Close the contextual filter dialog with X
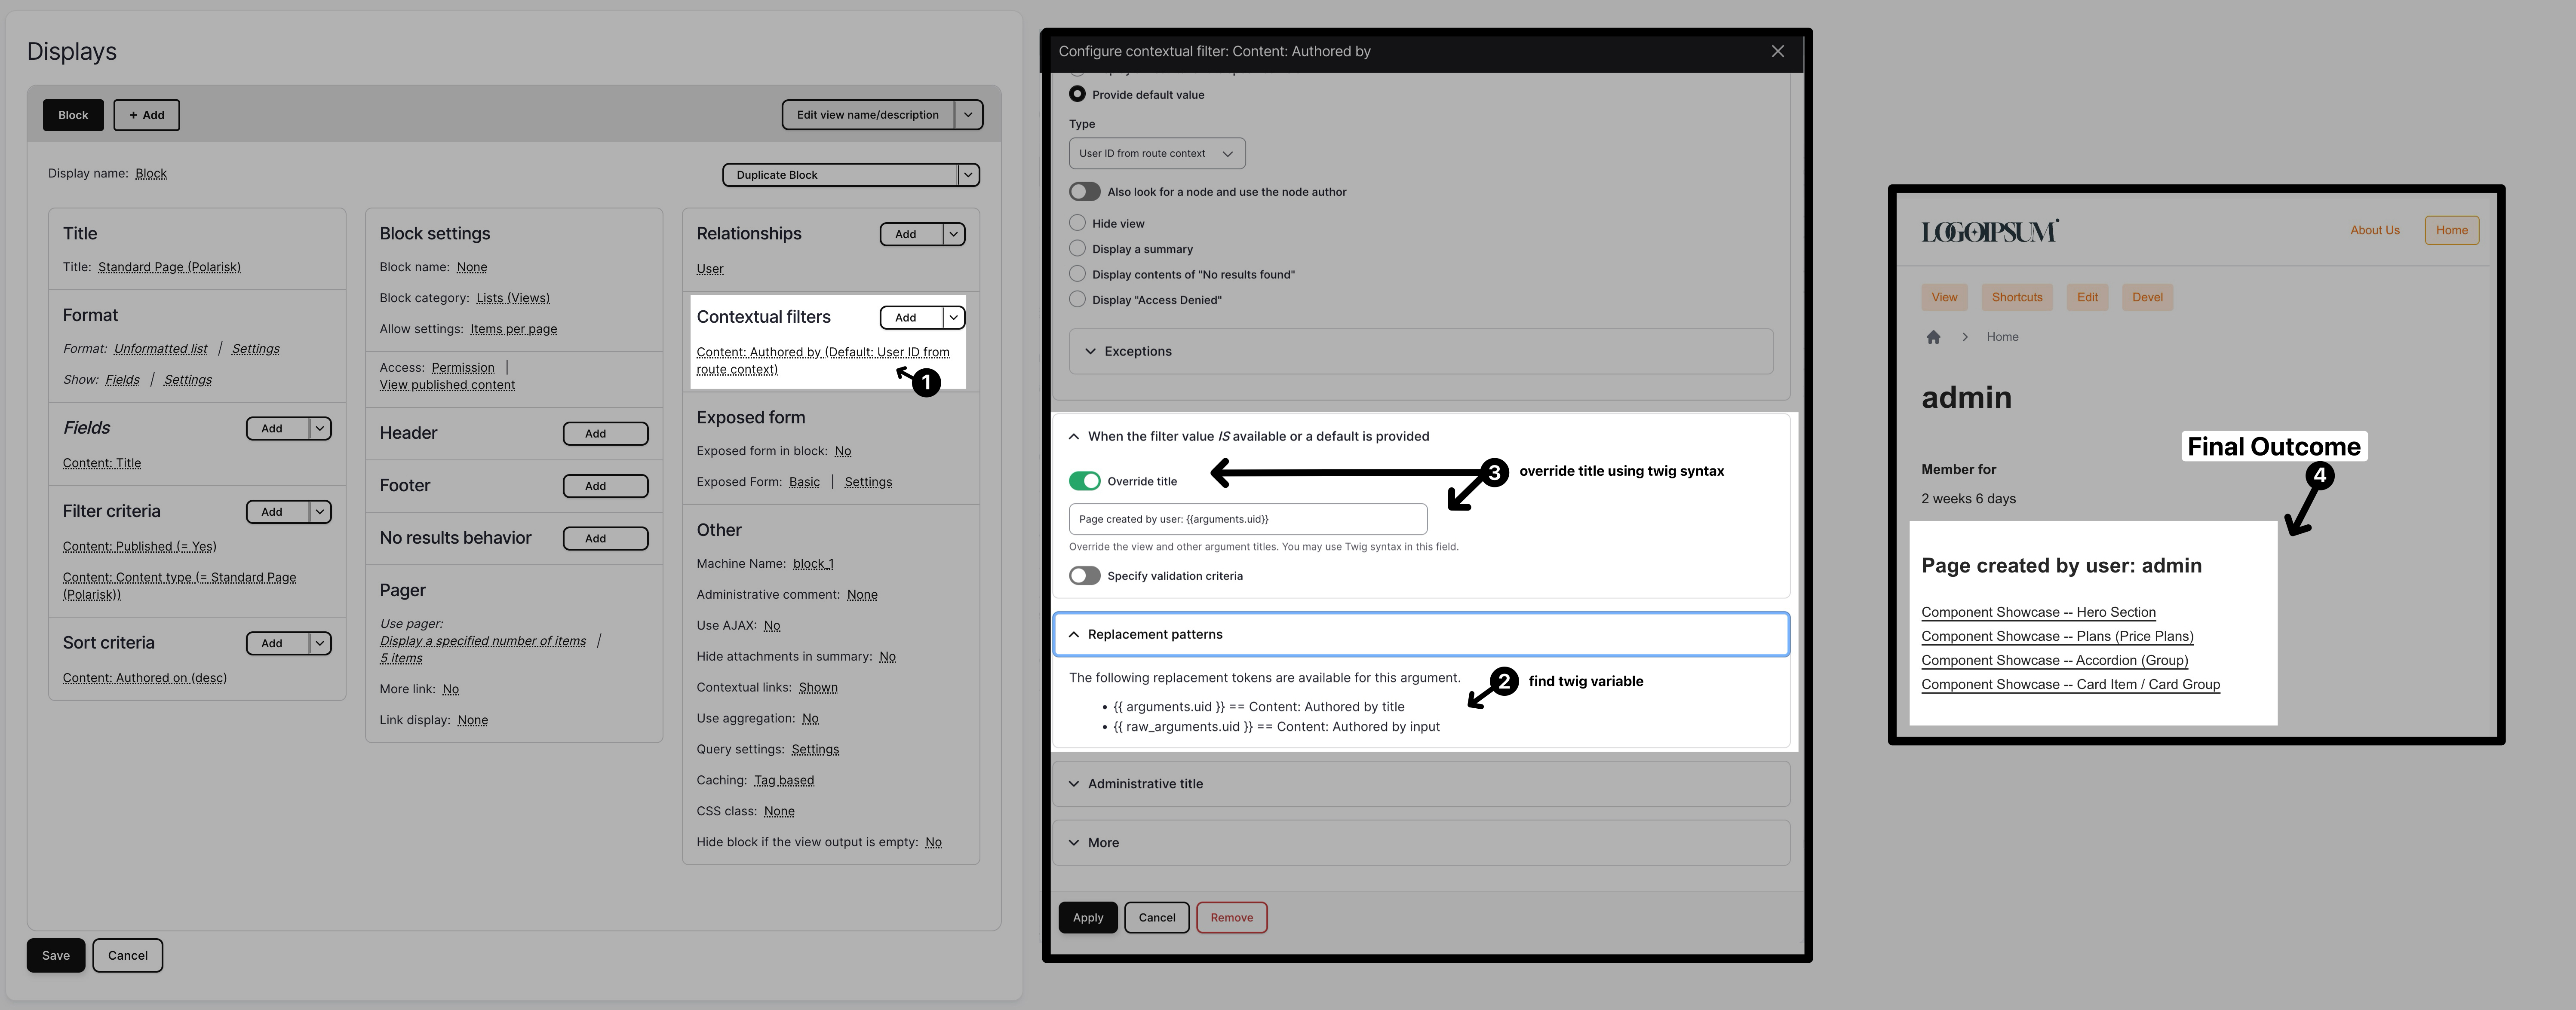 coord(1777,51)
